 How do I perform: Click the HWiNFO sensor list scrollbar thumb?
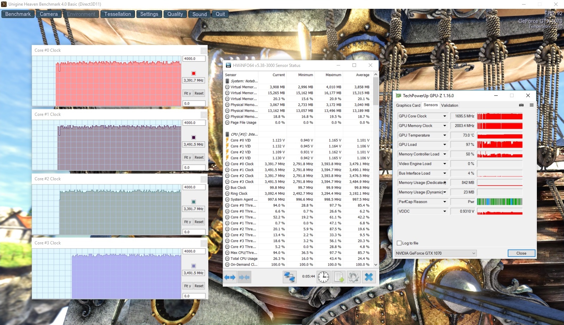[x=376, y=91]
